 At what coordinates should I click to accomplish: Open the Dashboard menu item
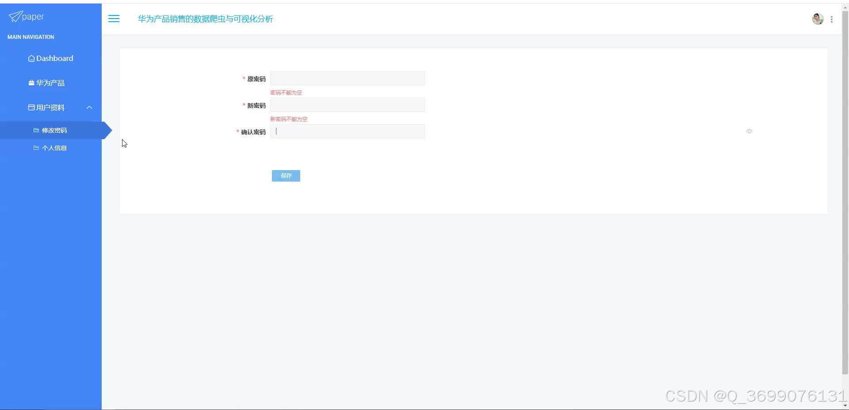pyautogui.click(x=51, y=58)
